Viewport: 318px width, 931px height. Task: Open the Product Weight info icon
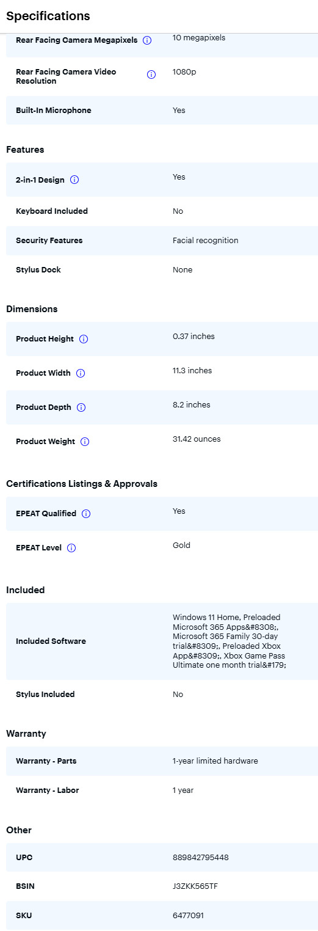[x=85, y=442]
